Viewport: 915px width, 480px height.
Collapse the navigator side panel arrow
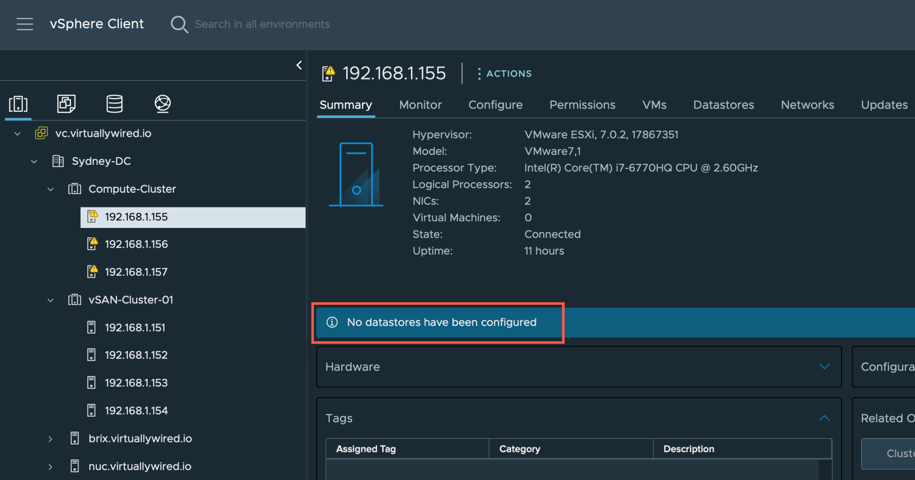pos(299,65)
